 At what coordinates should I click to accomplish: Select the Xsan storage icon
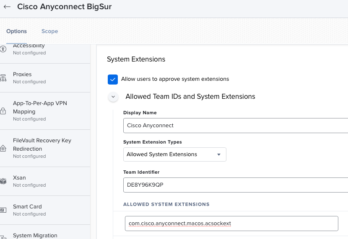3,181
